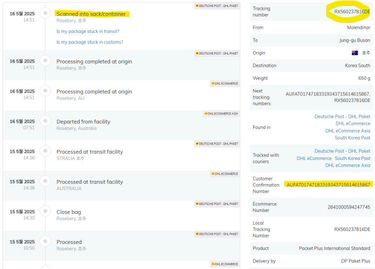Select Ecommerce Number 2841000594247745
375x269 pixels.
click(348, 207)
